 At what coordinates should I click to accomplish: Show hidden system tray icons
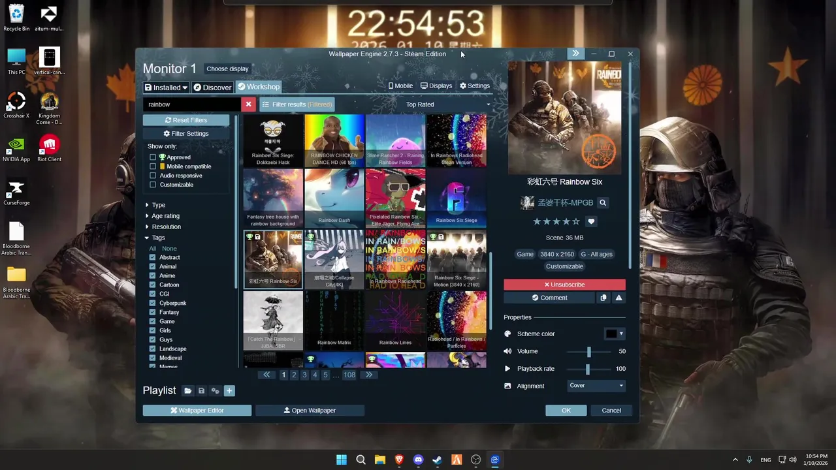click(735, 460)
